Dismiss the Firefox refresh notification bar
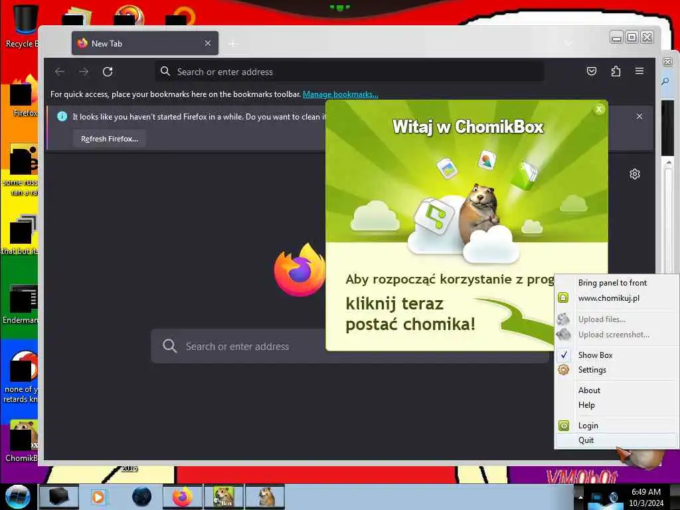The image size is (680, 510). (x=639, y=116)
